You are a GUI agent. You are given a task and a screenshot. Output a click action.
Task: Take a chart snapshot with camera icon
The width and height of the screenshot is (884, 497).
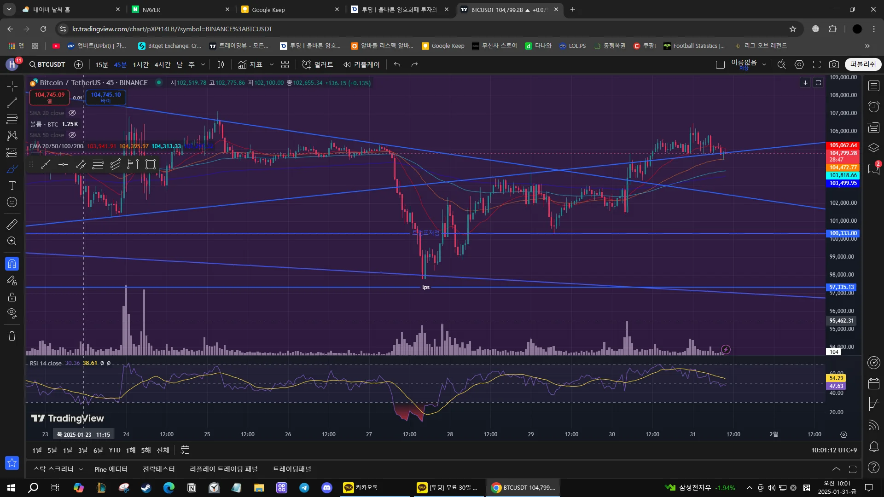834,64
